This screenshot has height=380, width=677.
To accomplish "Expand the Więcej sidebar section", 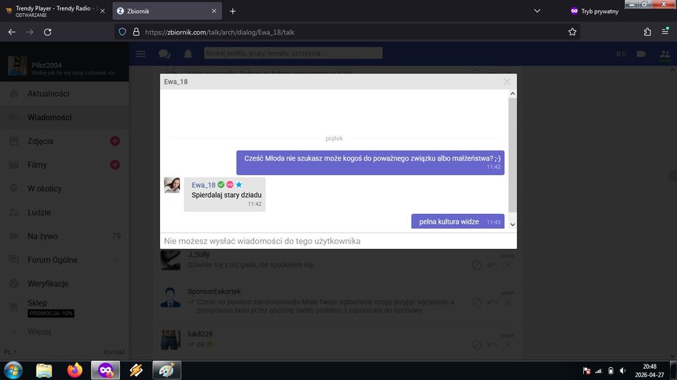I will click(x=14, y=331).
